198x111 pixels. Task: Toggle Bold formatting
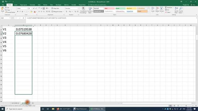click(x=18, y=12)
